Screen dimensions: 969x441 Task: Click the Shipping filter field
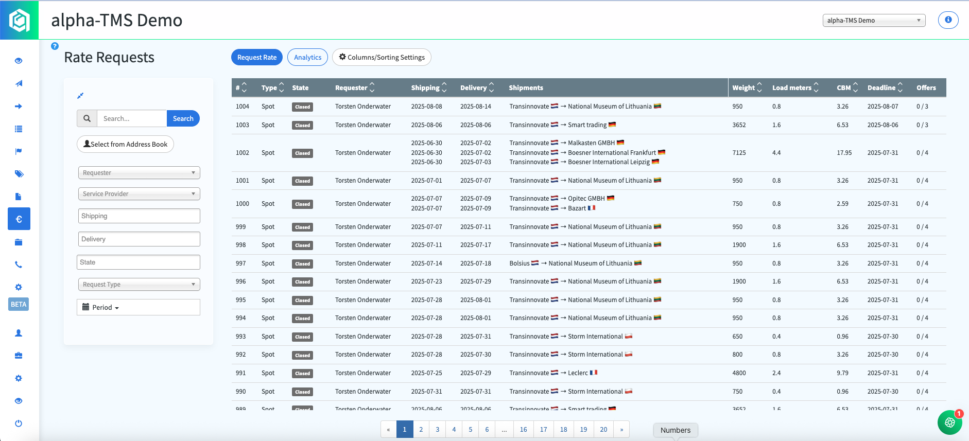(x=139, y=216)
